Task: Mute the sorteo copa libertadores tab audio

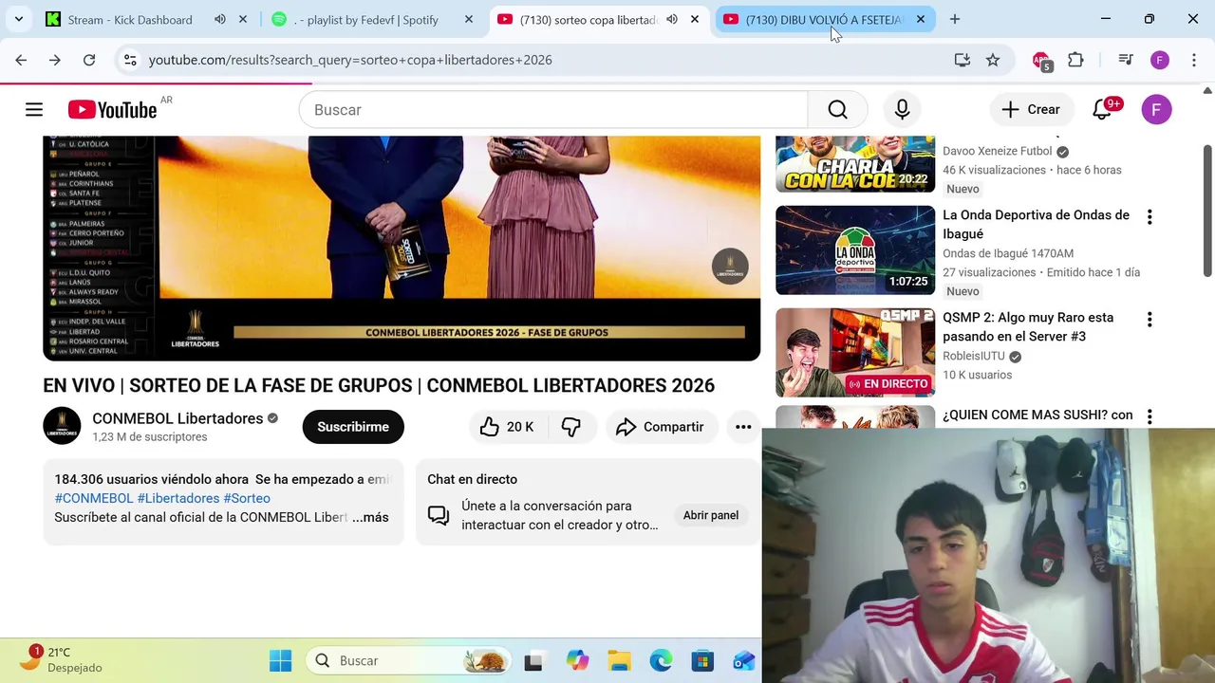Action: (672, 19)
